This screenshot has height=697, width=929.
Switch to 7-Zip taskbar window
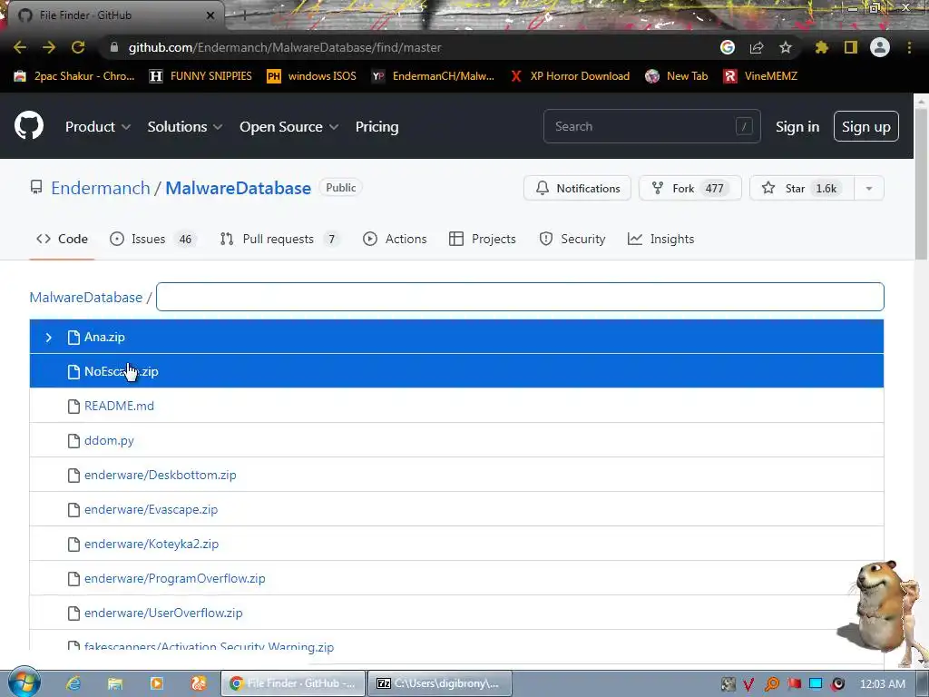pos(439,683)
